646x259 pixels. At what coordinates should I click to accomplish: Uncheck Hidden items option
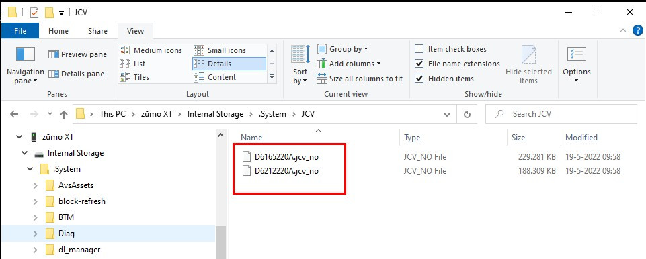(x=444, y=79)
